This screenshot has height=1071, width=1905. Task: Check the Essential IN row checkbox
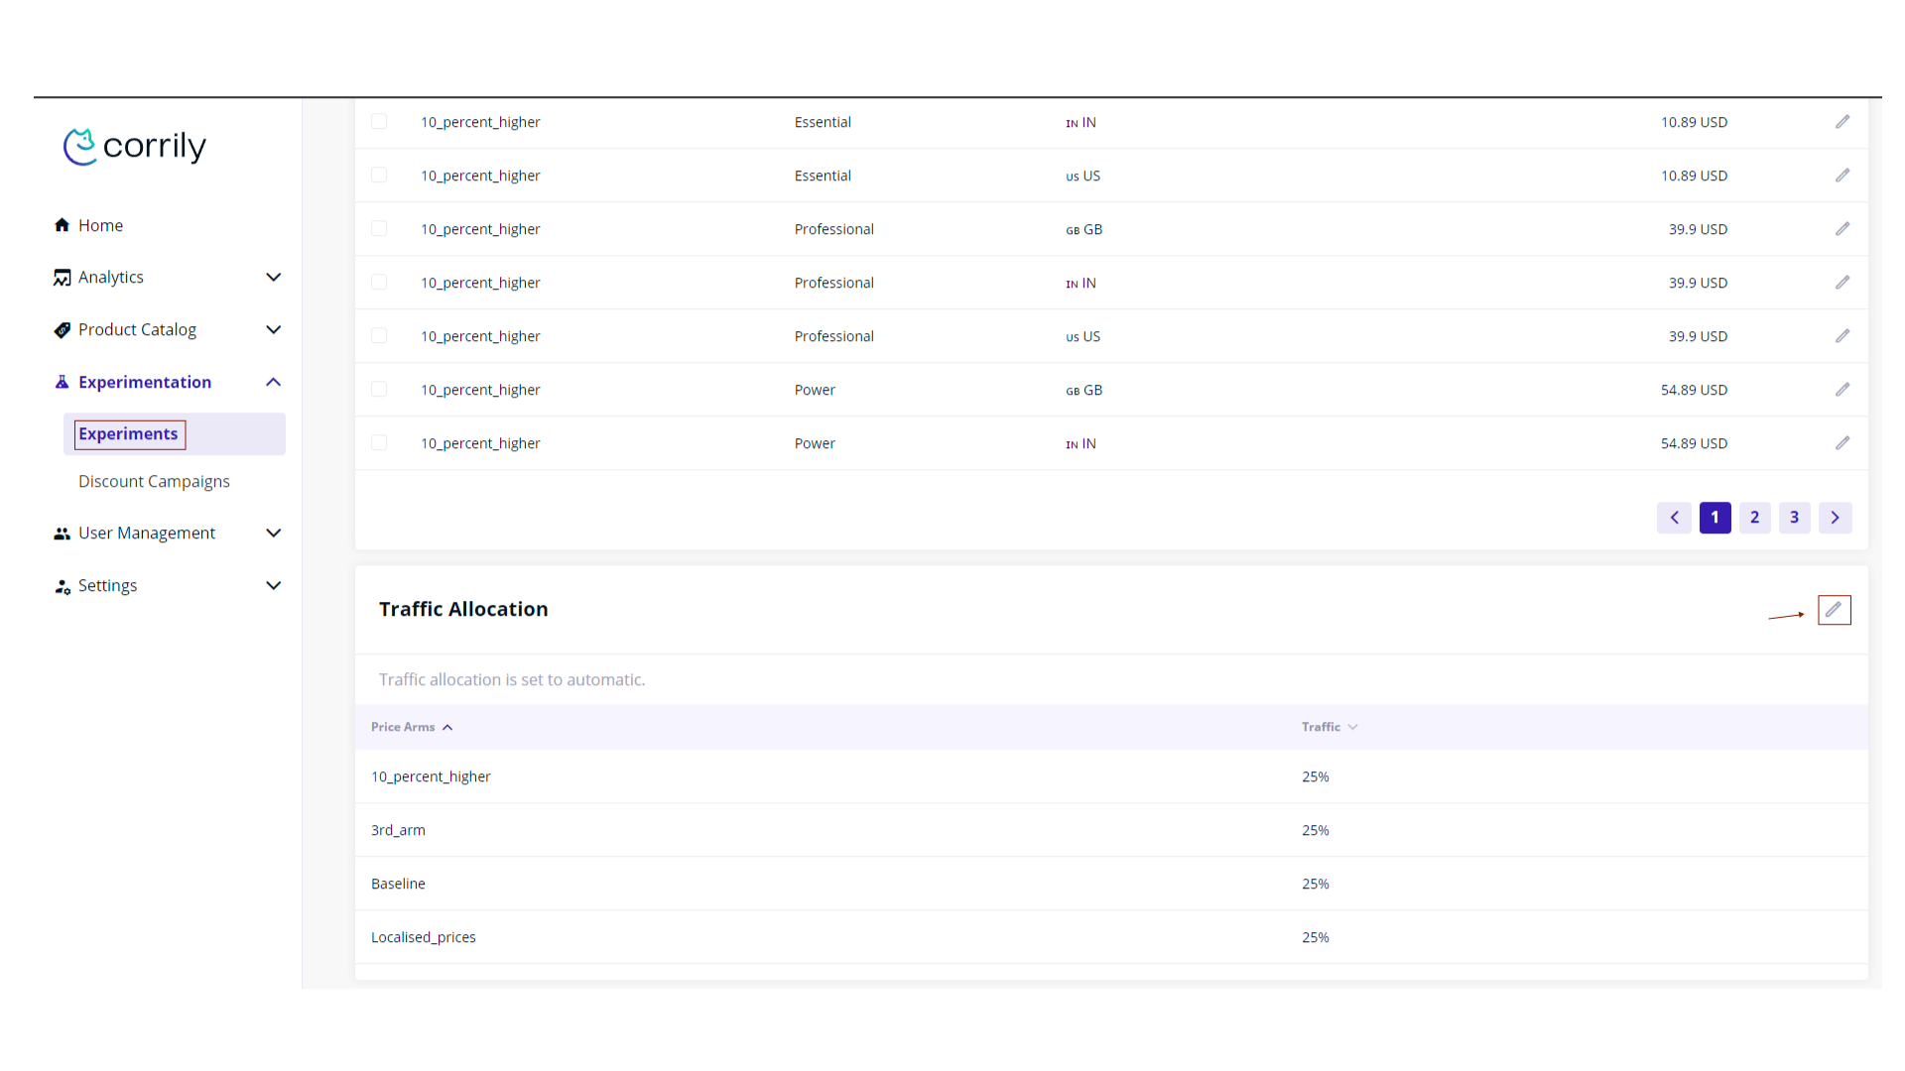pos(379,122)
